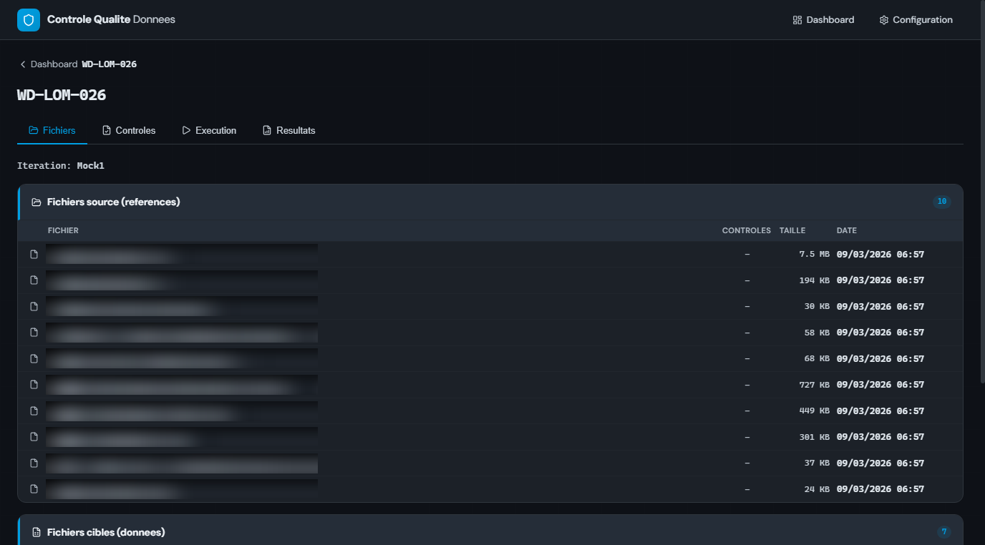Open Configuration from the top navigation
The image size is (985, 545).
[916, 20]
